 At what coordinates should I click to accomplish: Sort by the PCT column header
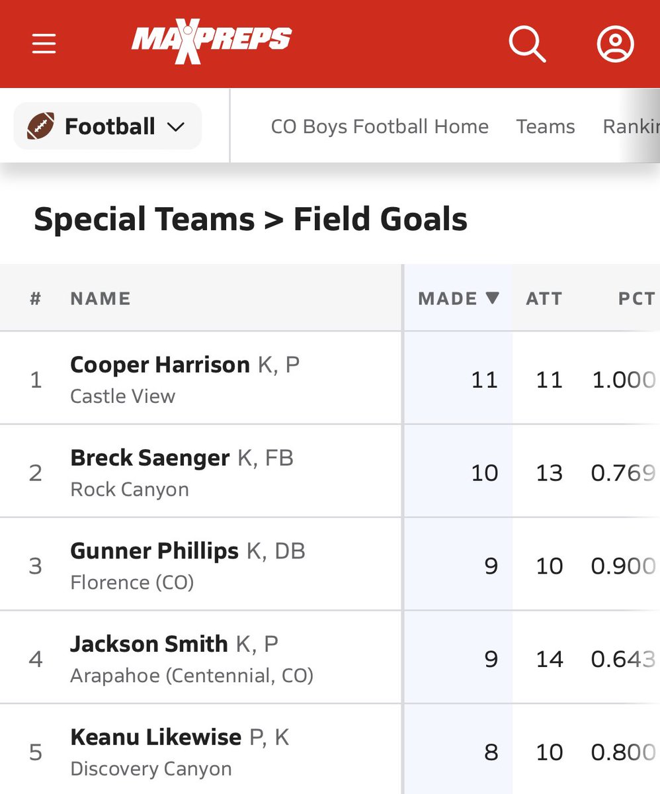point(637,299)
